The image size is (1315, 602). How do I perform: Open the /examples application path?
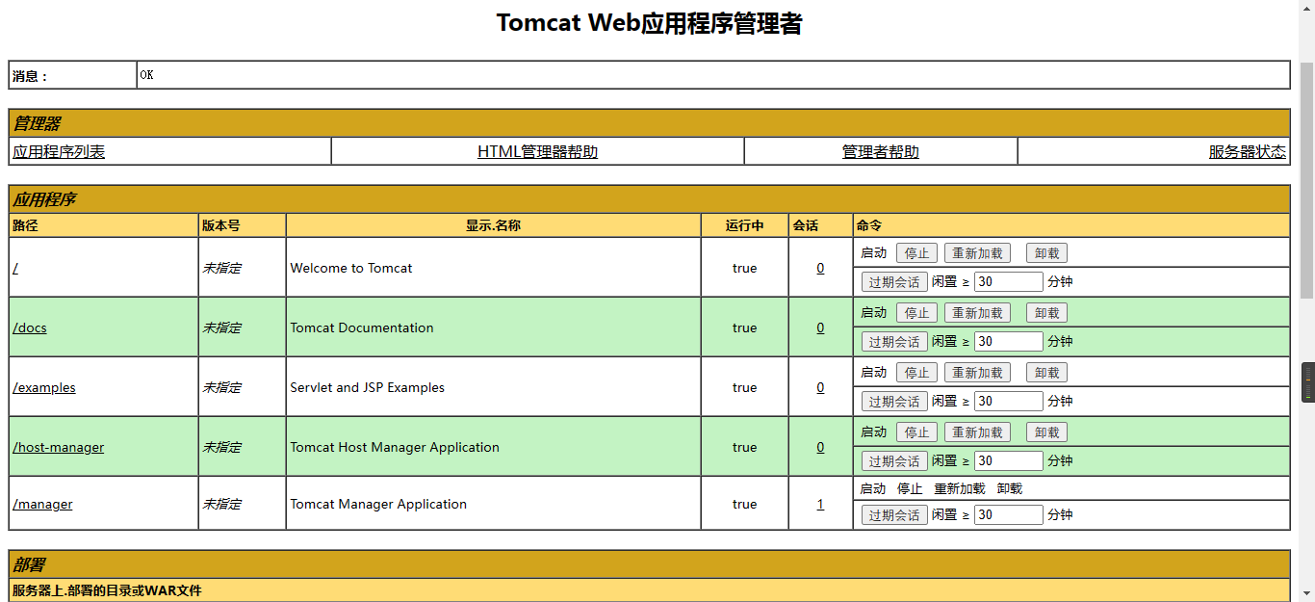click(x=44, y=388)
